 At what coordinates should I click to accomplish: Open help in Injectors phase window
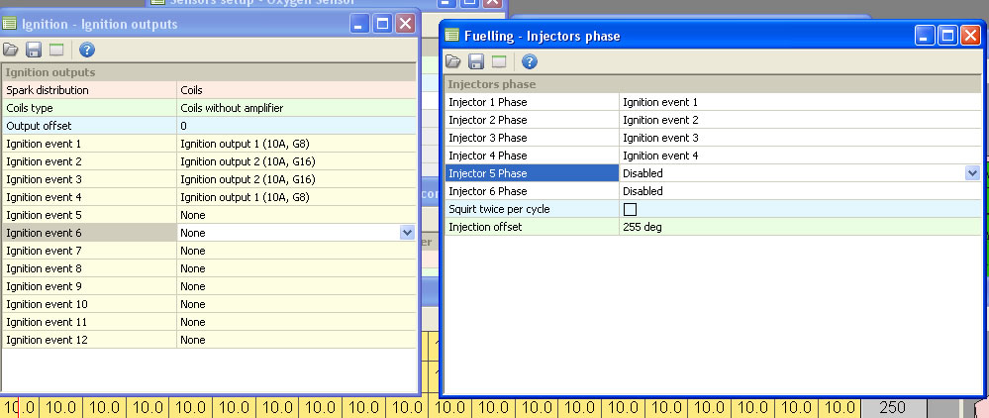point(529,62)
